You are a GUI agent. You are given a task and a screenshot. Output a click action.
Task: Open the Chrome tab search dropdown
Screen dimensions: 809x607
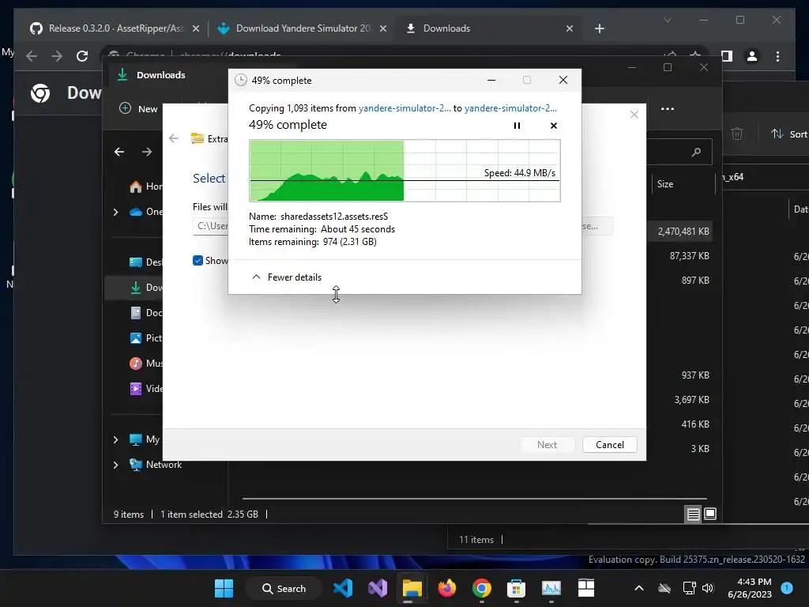(667, 20)
